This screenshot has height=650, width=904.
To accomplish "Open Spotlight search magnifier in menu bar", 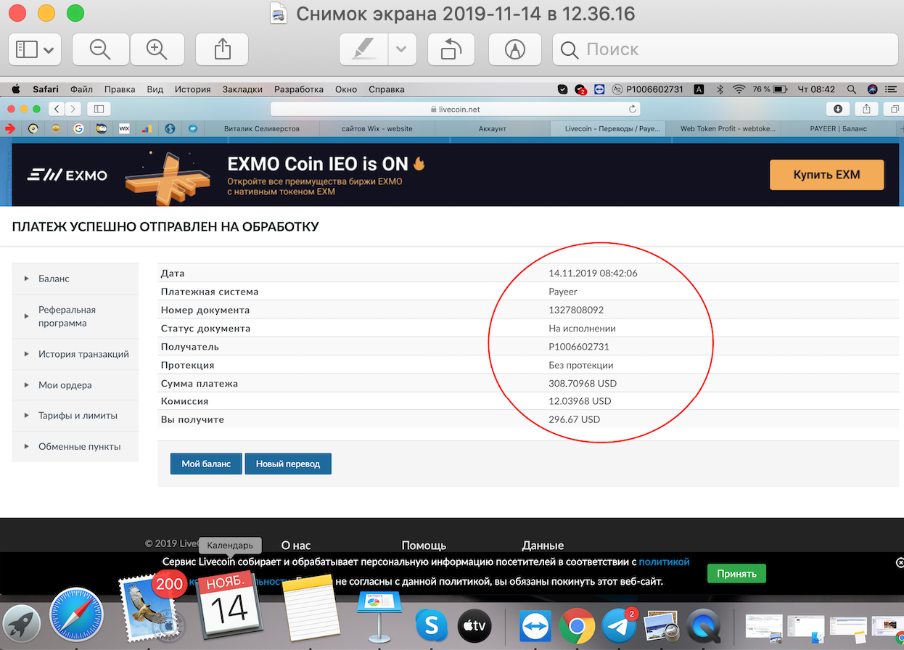I will [x=851, y=89].
